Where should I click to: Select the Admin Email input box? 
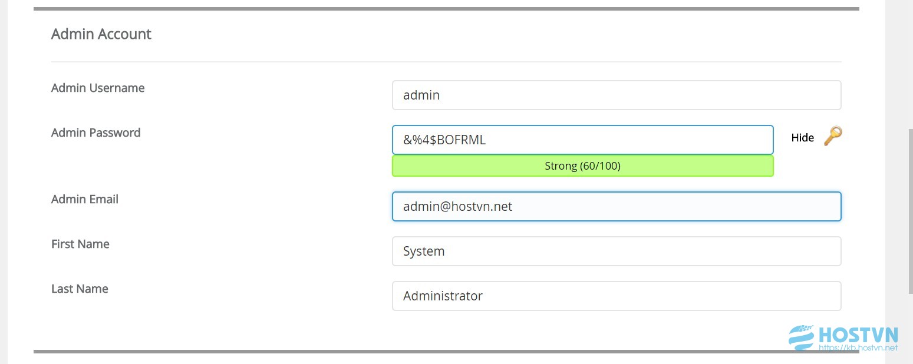pyautogui.click(x=617, y=207)
